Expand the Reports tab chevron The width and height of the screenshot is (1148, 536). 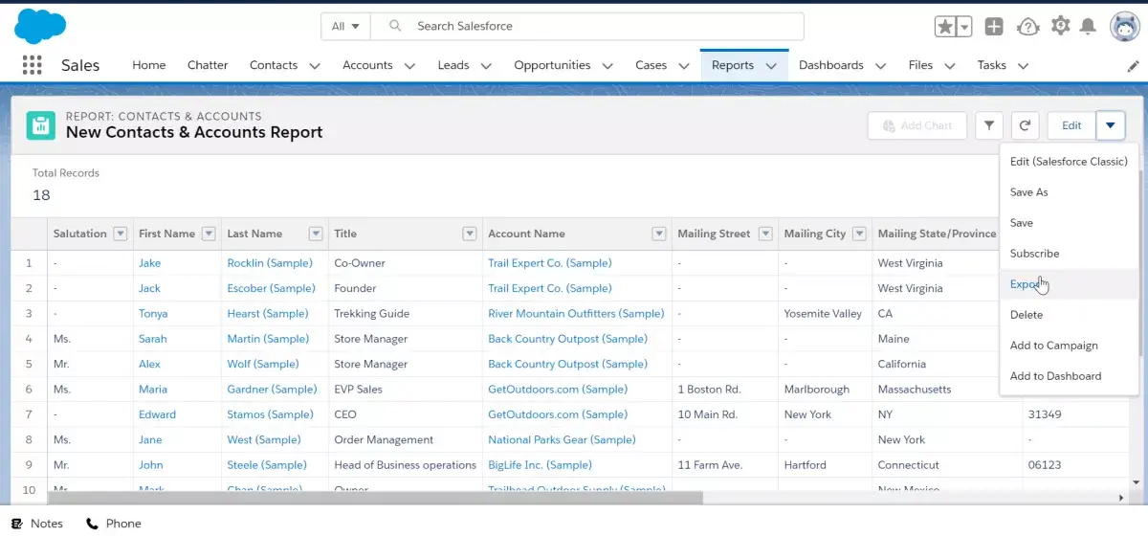point(771,66)
